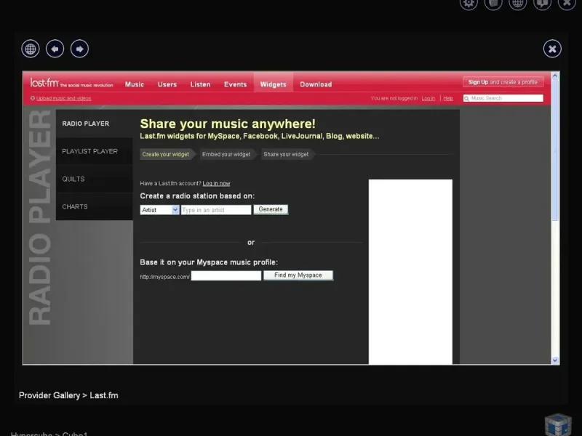Click Sign Up and create a profile
Screen dimensions: 582x436
tap(503, 82)
